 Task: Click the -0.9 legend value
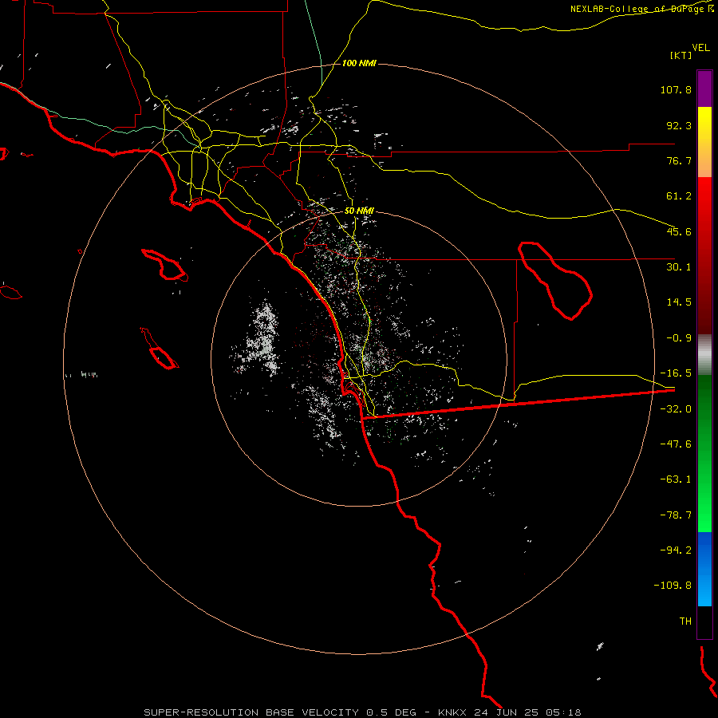[679, 338]
